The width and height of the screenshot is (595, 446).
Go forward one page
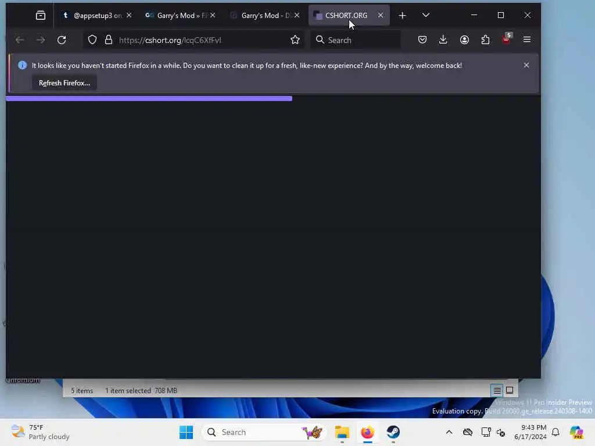(x=41, y=40)
